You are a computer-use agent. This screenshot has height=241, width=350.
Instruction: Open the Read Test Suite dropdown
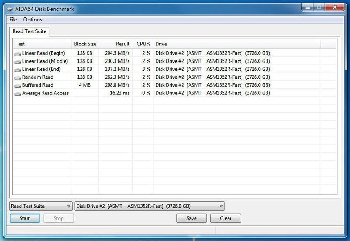(41, 206)
